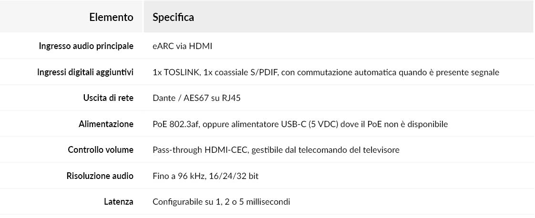The image size is (535, 218).
Task: Click the Specifica column header
Action: [174, 17]
